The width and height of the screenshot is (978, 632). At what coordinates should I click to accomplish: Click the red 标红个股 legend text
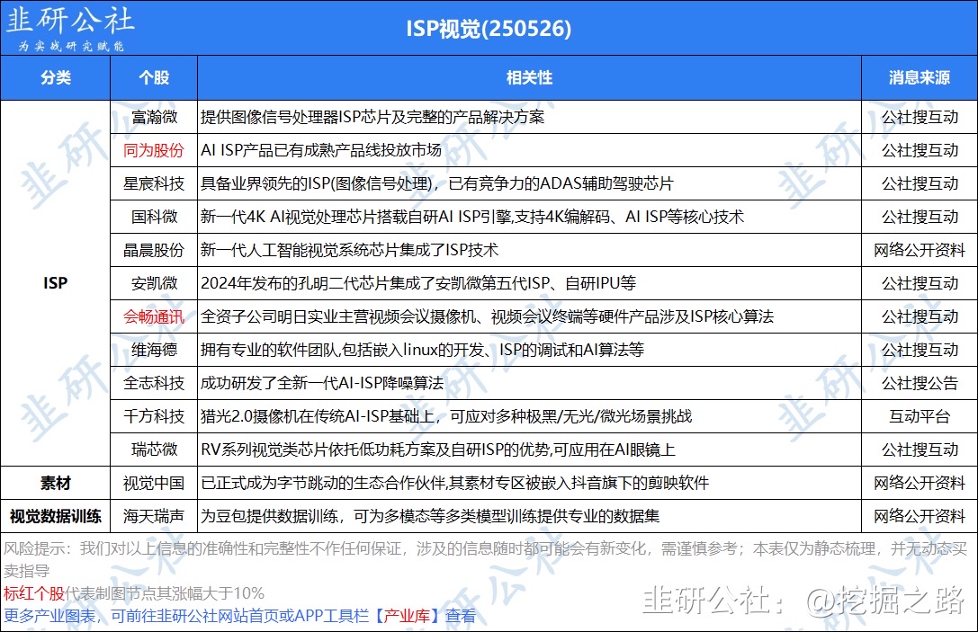[x=33, y=593]
